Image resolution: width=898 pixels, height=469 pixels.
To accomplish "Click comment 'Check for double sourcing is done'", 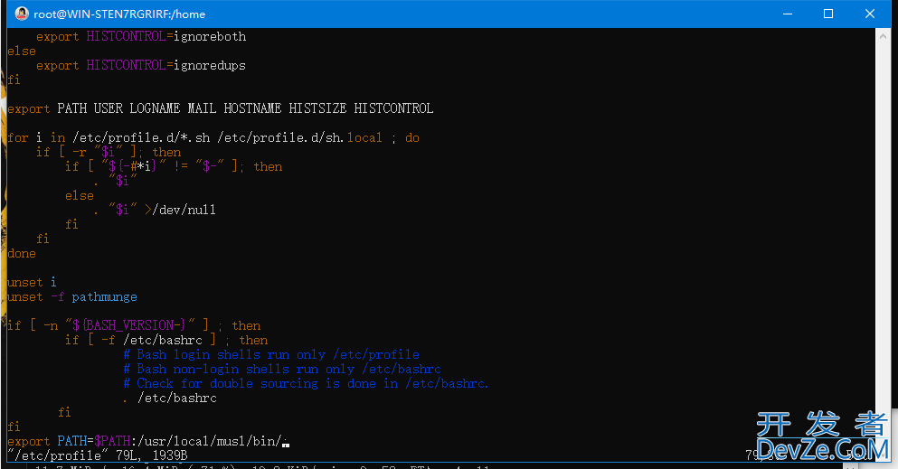I will 306,384.
